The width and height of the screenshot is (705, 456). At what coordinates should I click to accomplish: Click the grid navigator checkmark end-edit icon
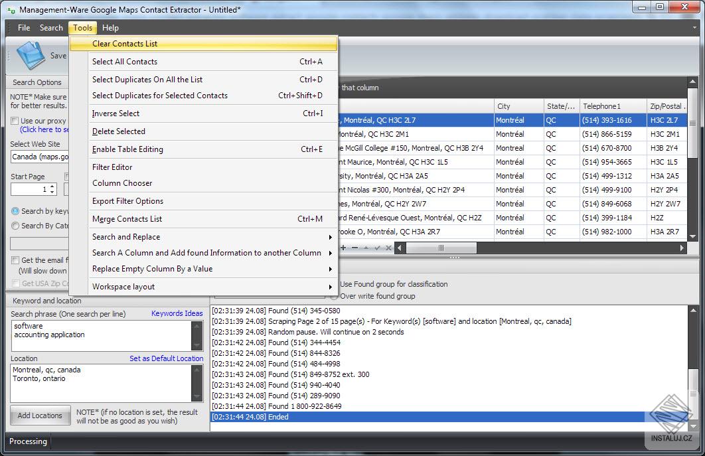(377, 248)
